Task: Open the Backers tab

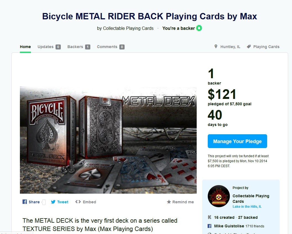Action: point(75,47)
